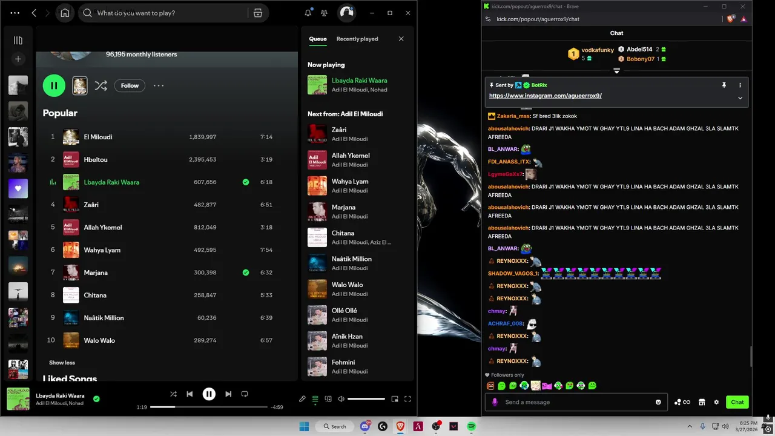The width and height of the screenshot is (775, 436).
Task: Click the Spotify search field
Action: click(163, 13)
